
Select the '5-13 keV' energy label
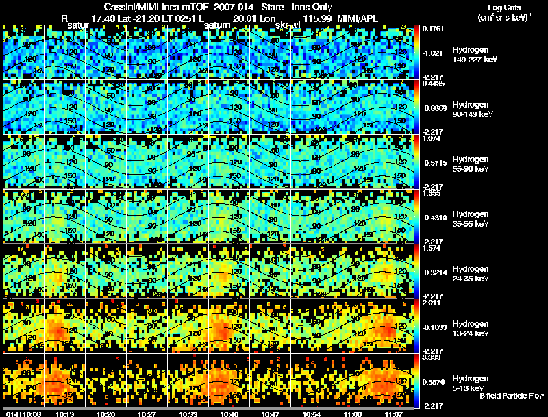click(468, 388)
